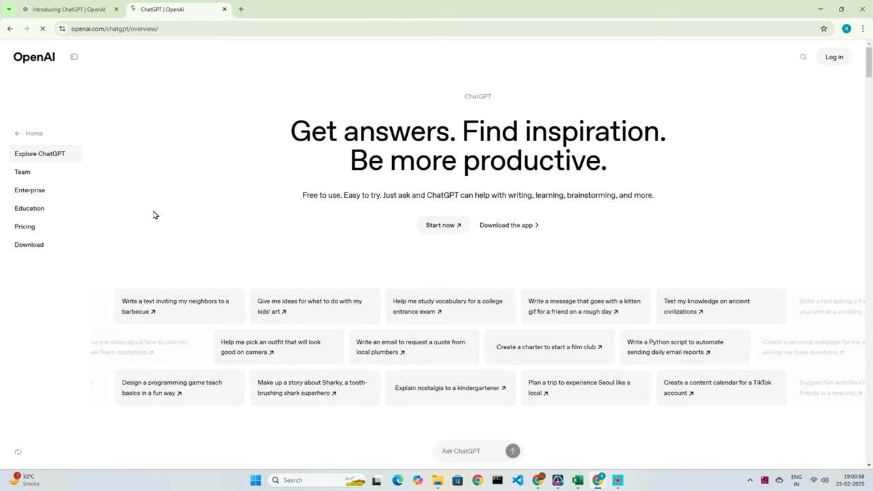The width and height of the screenshot is (873, 491).
Task: Follow the Download the app link
Action: point(509,225)
